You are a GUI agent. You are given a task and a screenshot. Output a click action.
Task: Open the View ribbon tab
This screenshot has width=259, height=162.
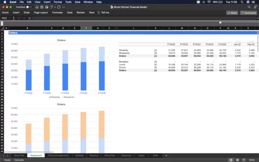pos(92,13)
